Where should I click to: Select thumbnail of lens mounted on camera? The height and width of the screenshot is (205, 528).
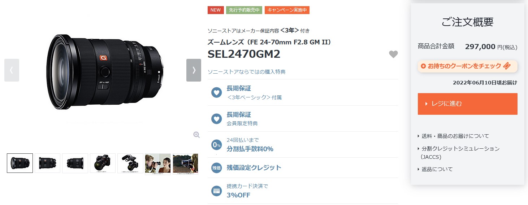click(x=103, y=163)
